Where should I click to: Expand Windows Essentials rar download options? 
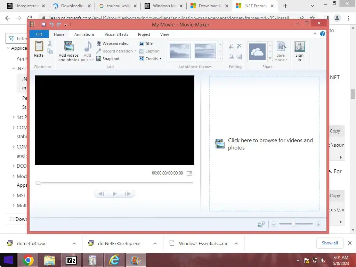[x=236, y=243]
